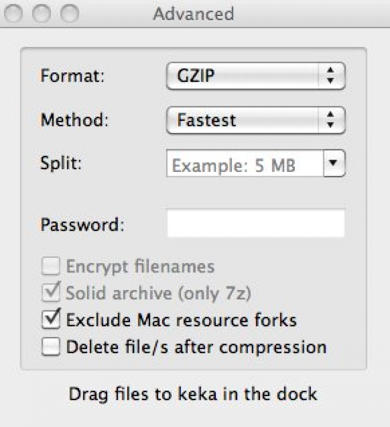Enable Delete file/s after compression
The width and height of the screenshot is (390, 427).
point(51,346)
